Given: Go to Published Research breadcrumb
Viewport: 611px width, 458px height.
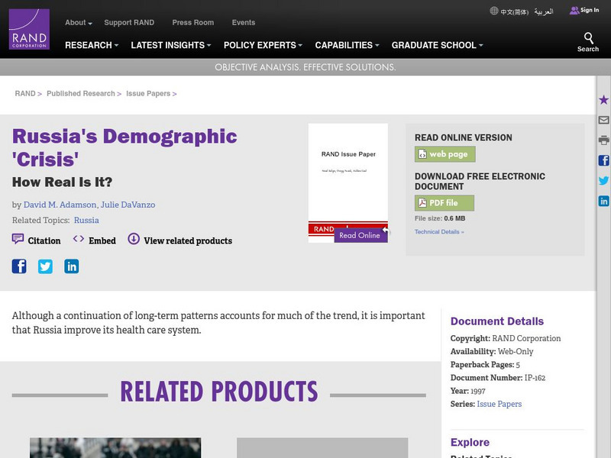Looking at the screenshot, I should coord(81,93).
